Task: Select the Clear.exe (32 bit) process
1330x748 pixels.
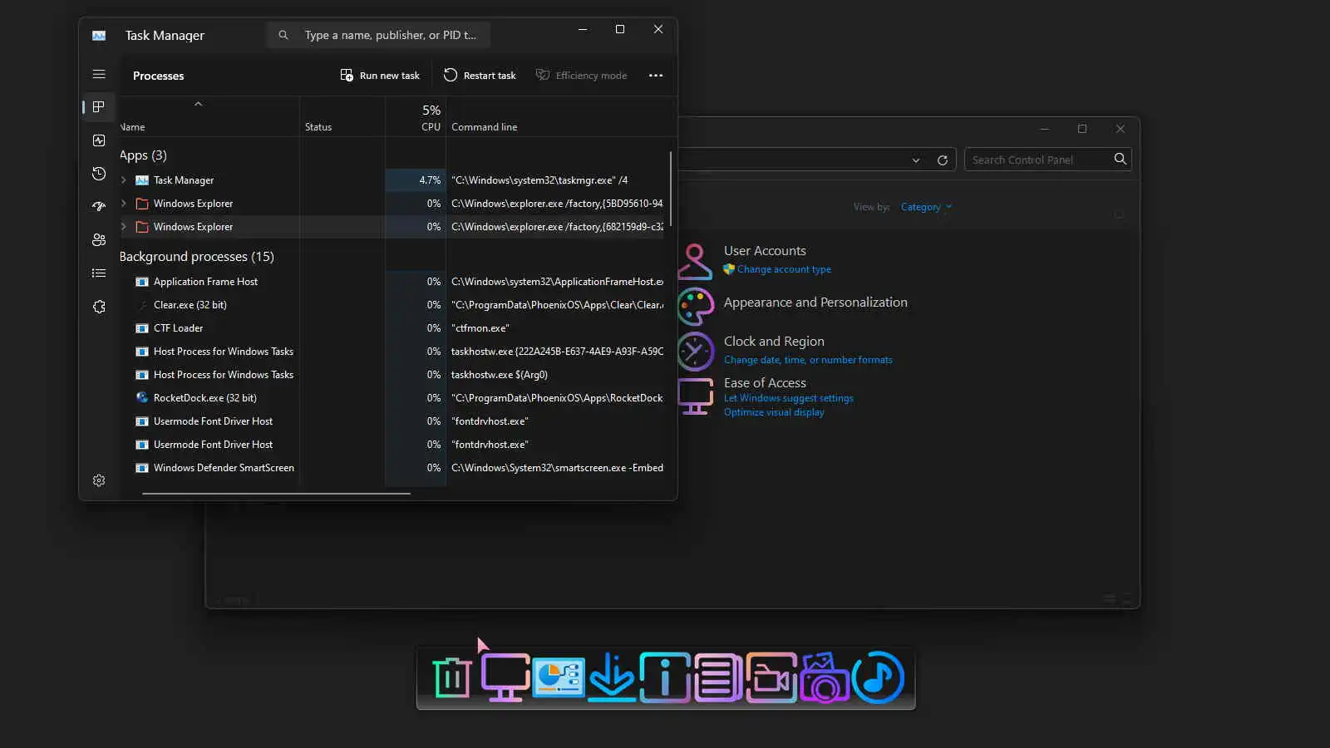Action: (392, 305)
